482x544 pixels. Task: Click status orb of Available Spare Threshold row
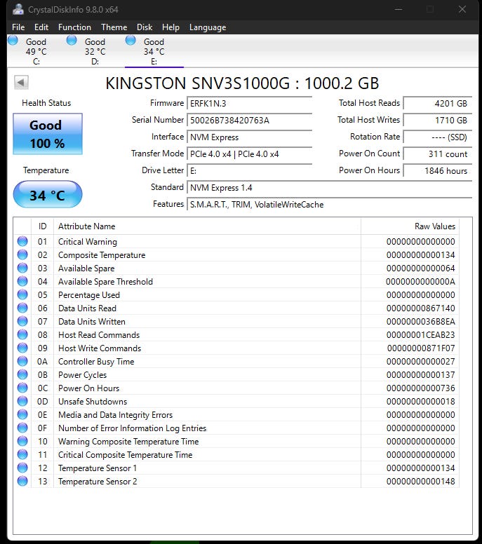(x=22, y=281)
